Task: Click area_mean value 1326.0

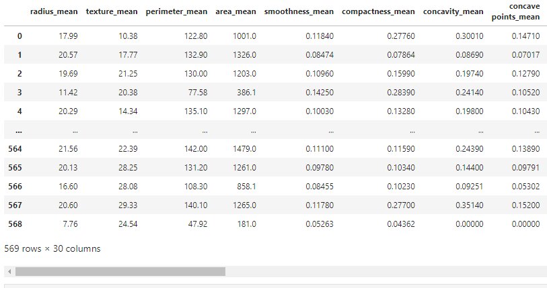Action: (x=244, y=57)
